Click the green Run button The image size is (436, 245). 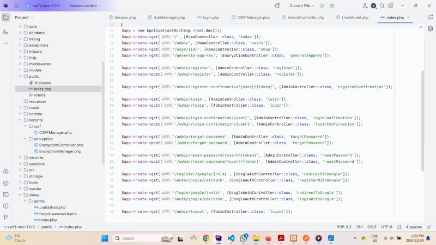323,5
